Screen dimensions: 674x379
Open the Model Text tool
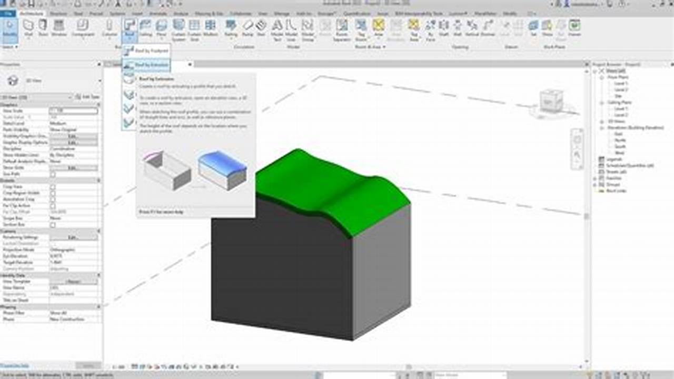click(277, 26)
